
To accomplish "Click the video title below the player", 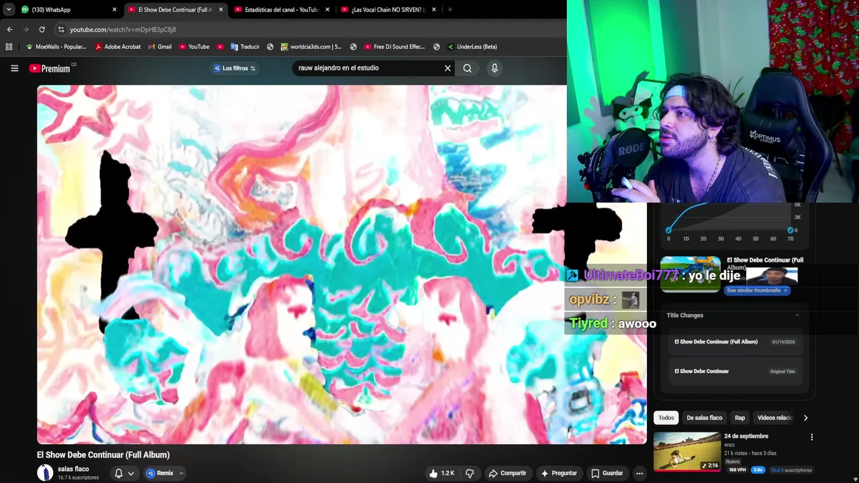I will [103, 455].
